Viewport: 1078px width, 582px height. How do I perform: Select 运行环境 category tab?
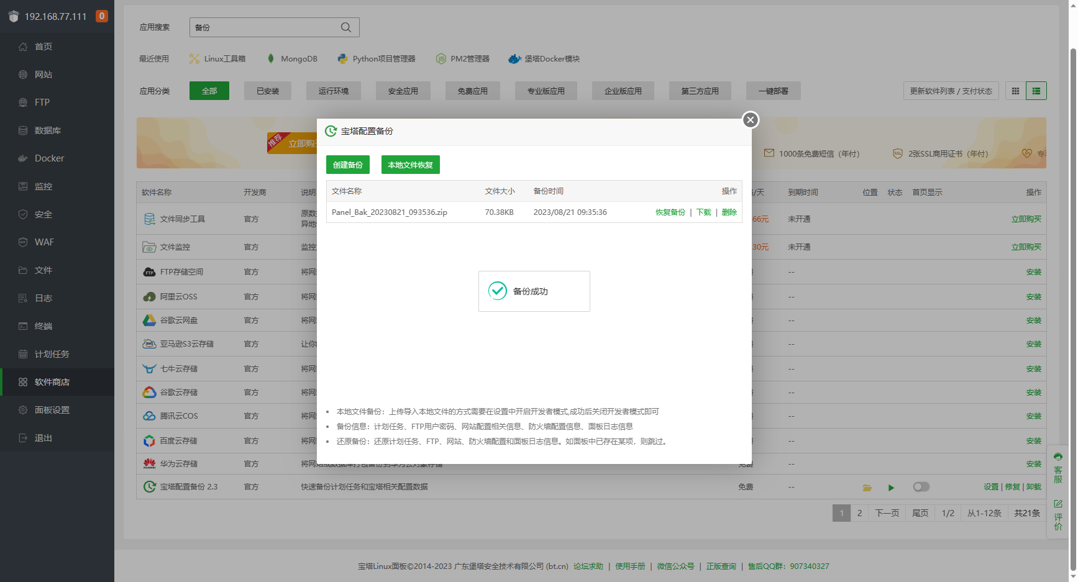[x=334, y=91]
